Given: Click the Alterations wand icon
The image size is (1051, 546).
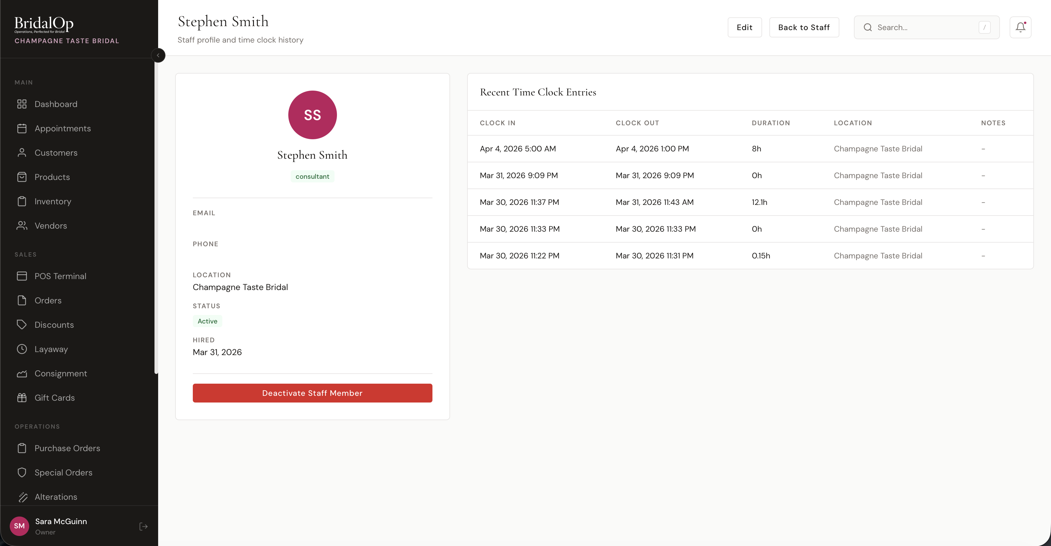Looking at the screenshot, I should 23,497.
